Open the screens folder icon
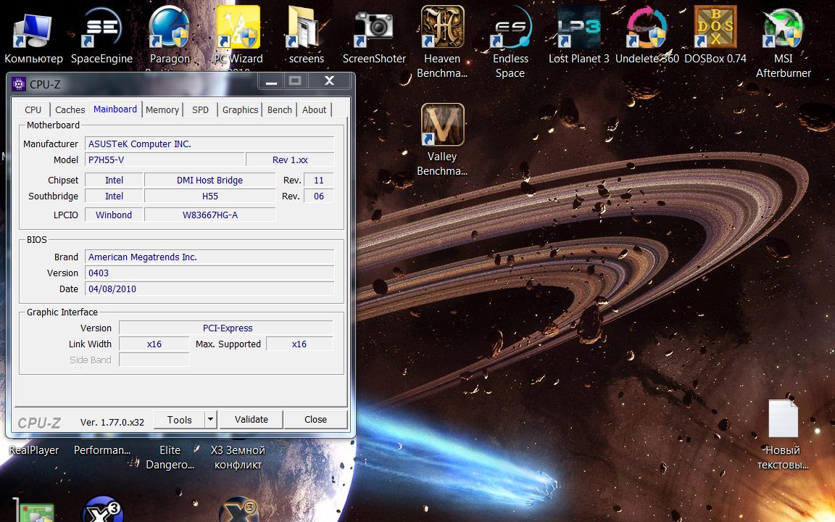835x522 pixels. [x=306, y=30]
